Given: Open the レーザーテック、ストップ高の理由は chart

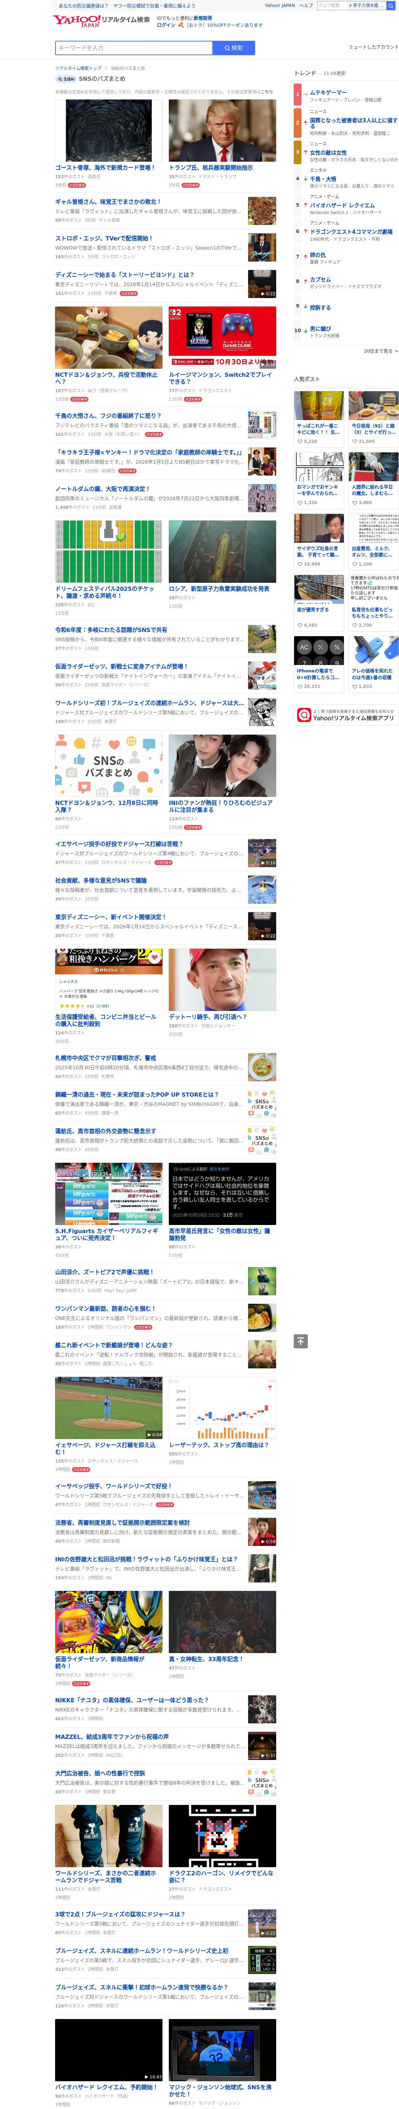Looking at the screenshot, I should (x=222, y=1408).
